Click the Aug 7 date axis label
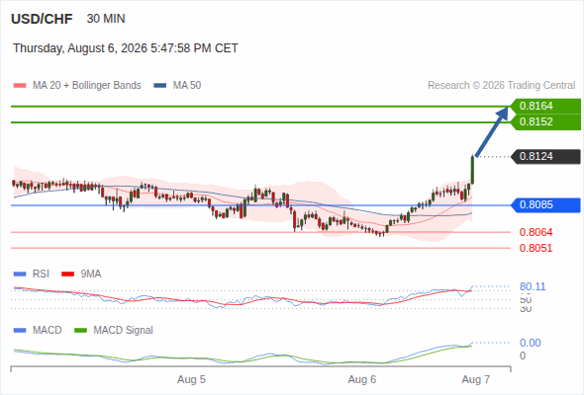Image resolution: width=584 pixels, height=395 pixels. click(x=476, y=380)
